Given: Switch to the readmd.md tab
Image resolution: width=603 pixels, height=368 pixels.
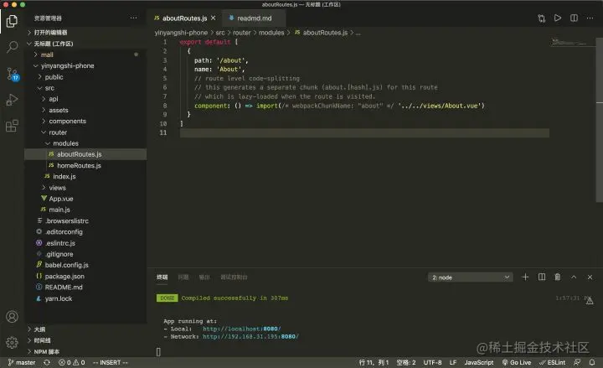Looking at the screenshot, I should pos(254,18).
